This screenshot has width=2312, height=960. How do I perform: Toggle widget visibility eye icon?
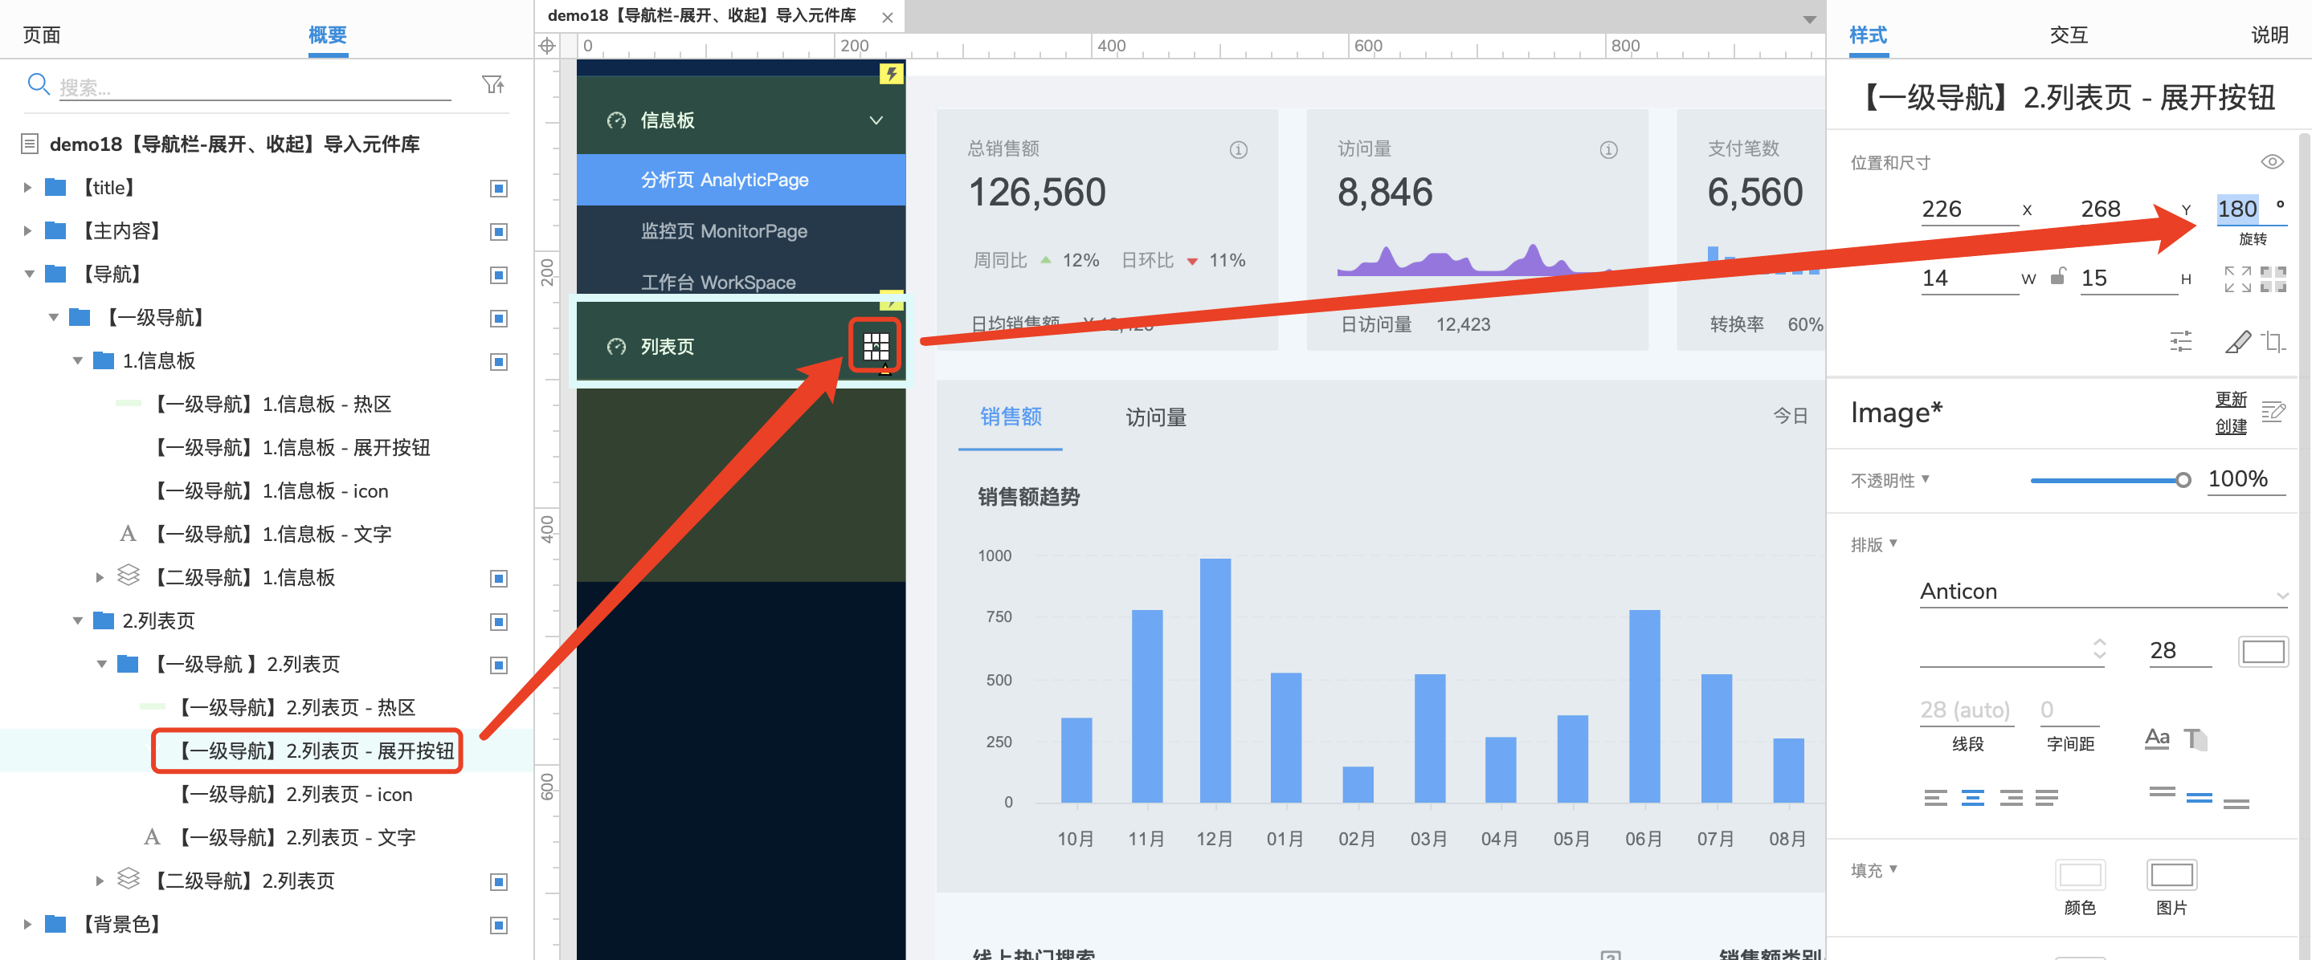(2272, 161)
